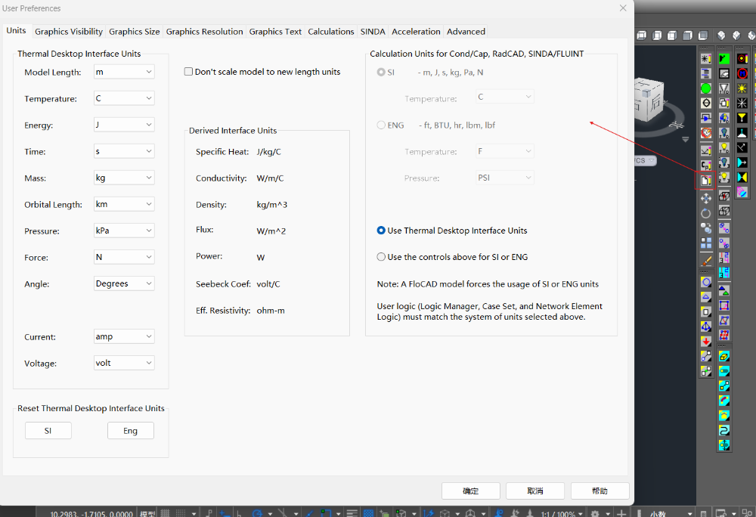Screen dimensions: 756x517
Task: Expand the Pressure units dropdown
Action: click(124, 231)
